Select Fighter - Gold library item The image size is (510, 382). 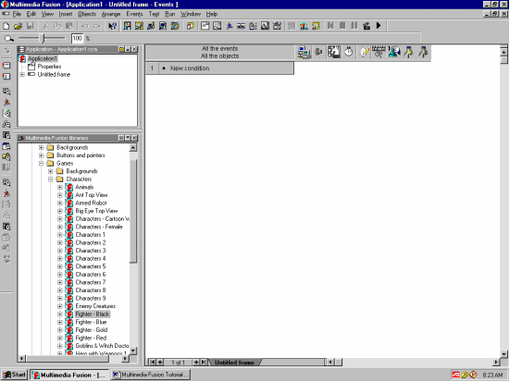click(92, 330)
